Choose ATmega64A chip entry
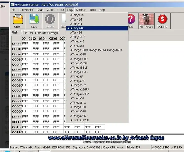Viewport: 184px width, 152px height. pos(97,103)
